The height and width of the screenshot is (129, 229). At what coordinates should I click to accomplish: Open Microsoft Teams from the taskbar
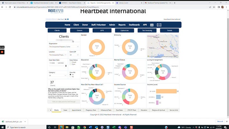125,127
